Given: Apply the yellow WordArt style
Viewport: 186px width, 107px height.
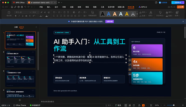Looking at the screenshot, I should click(127, 14).
